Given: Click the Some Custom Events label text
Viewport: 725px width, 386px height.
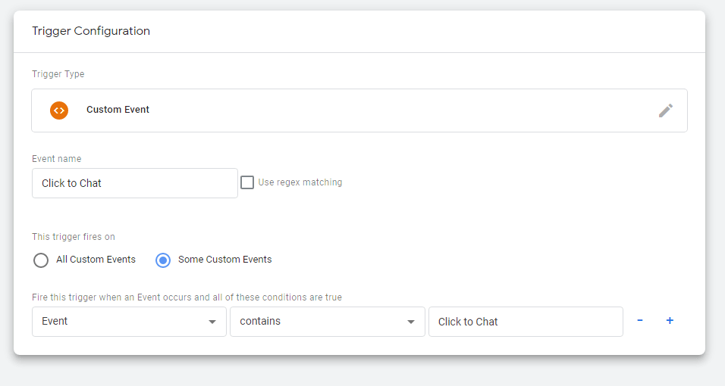Looking at the screenshot, I should tap(224, 260).
